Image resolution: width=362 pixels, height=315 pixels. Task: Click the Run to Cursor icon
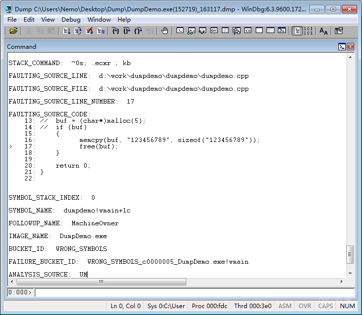point(150,31)
